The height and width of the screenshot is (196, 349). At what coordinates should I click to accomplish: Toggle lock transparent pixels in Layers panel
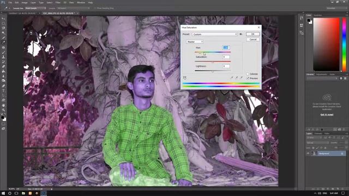coord(314,148)
